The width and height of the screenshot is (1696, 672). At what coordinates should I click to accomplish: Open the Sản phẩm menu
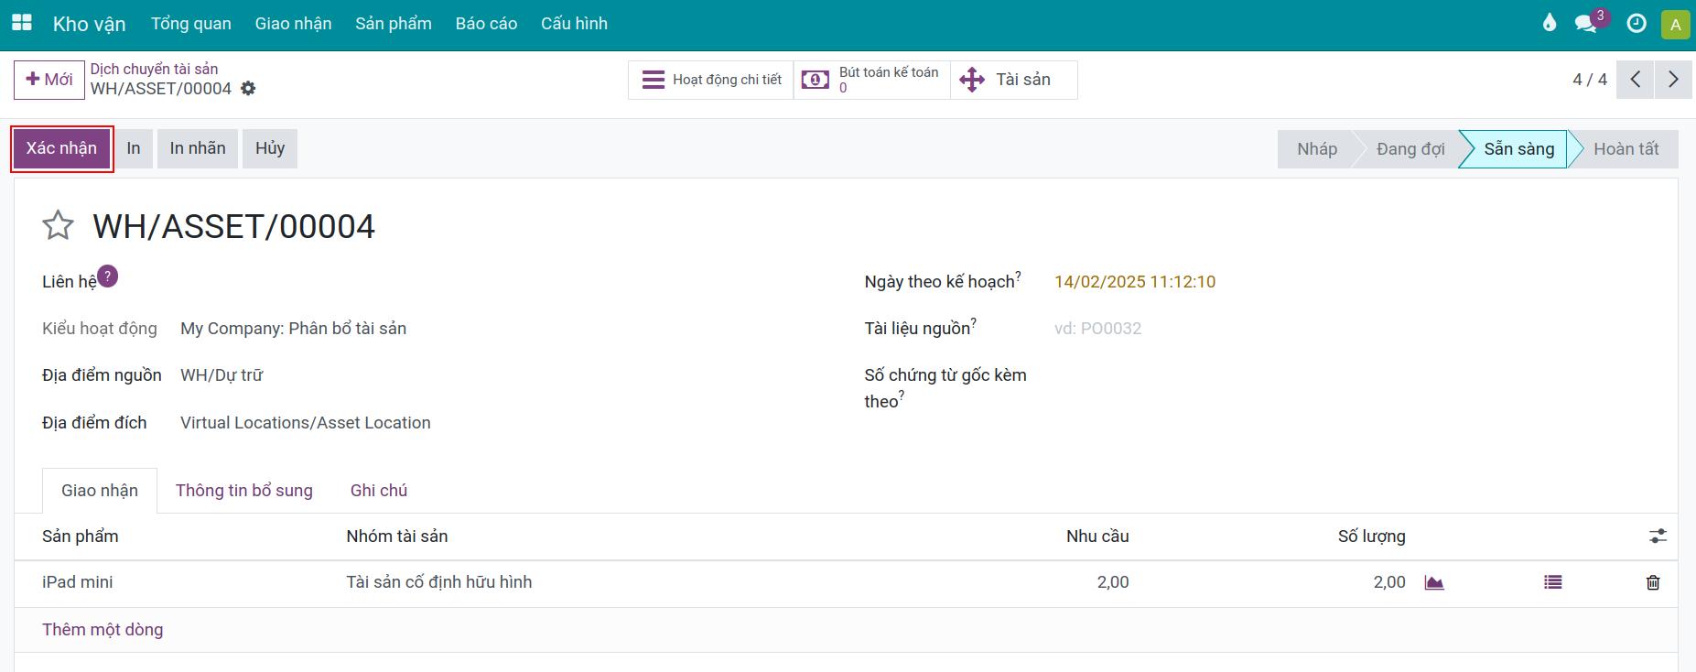tap(394, 24)
